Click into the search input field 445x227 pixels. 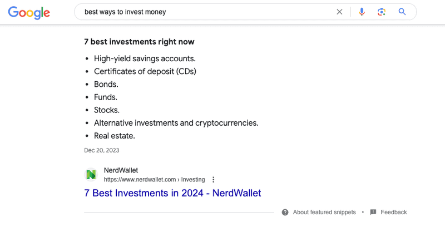tap(207, 12)
